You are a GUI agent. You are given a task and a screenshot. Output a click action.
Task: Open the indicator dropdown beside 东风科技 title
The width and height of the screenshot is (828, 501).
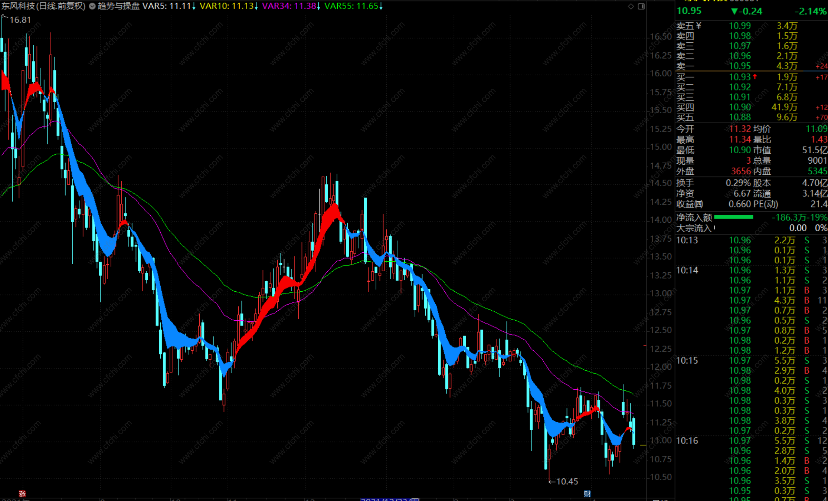(x=92, y=6)
